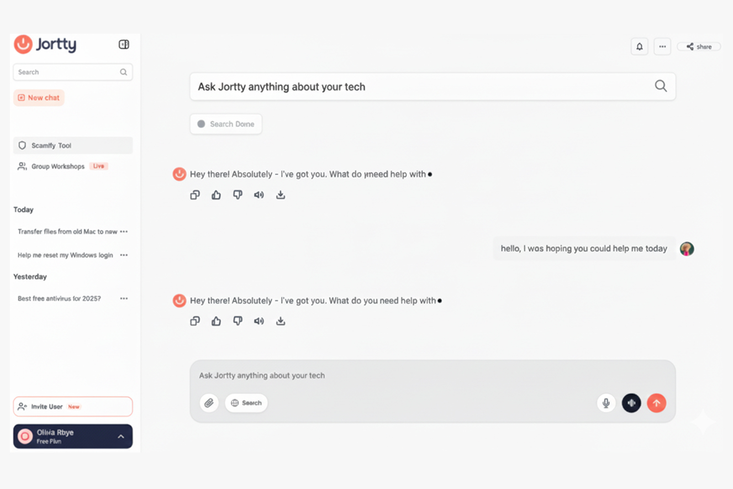
Task: Collapse the sidebar with the panel icon
Action: pos(124,44)
